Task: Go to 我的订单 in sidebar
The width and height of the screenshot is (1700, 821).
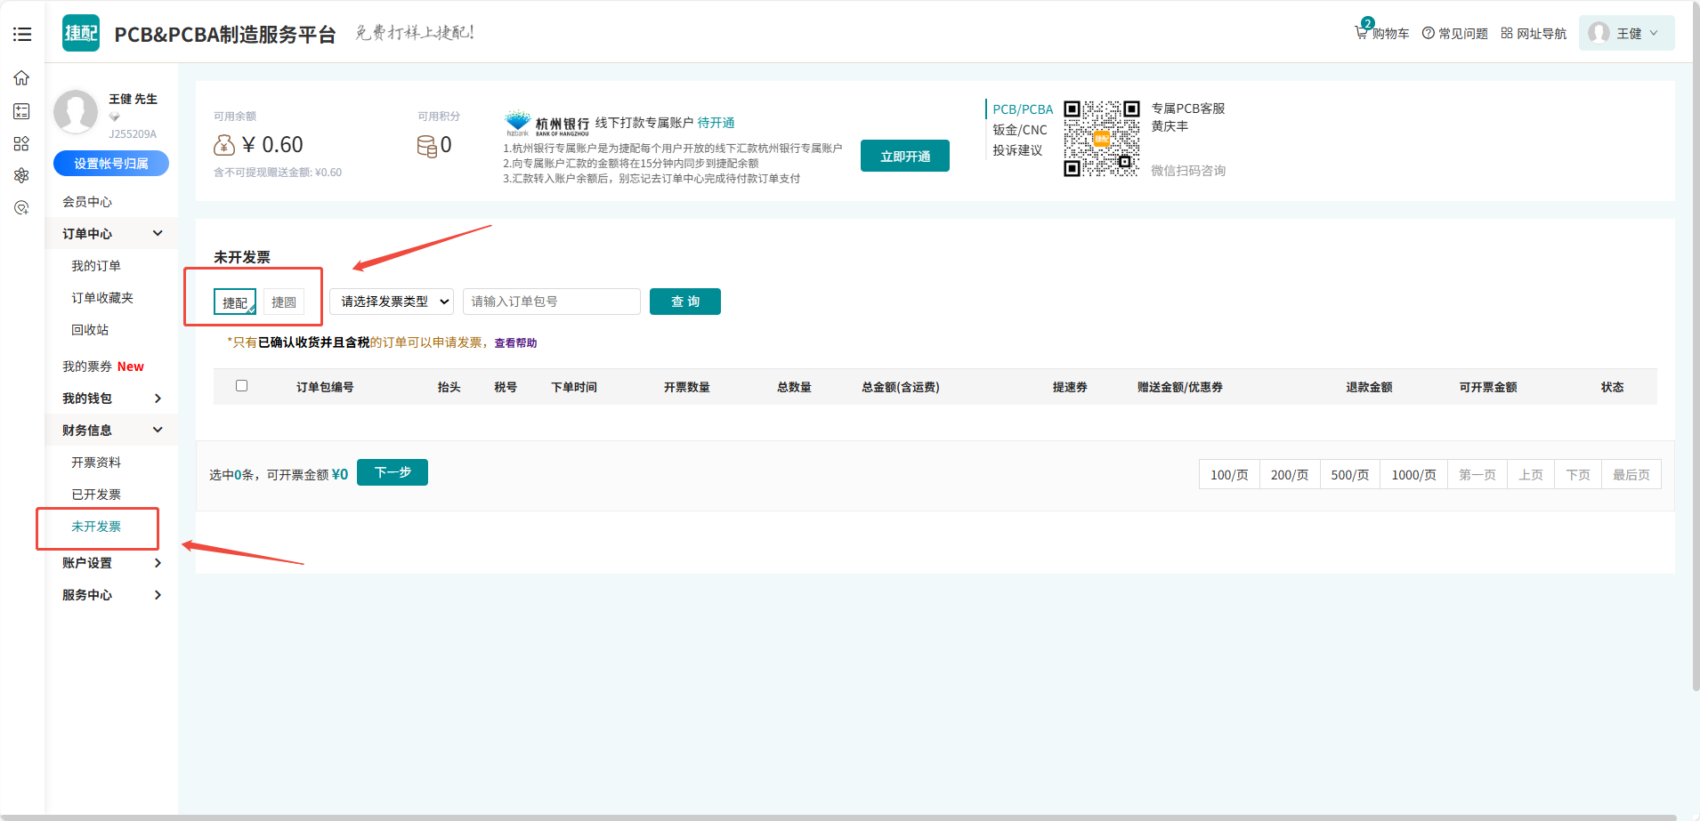Action: tap(96, 266)
